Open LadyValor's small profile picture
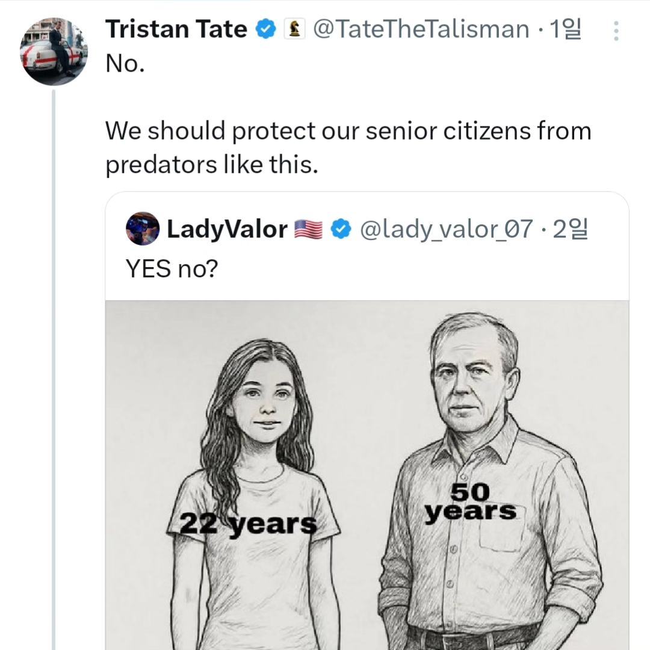Image resolution: width=650 pixels, height=650 pixels. coord(143,229)
